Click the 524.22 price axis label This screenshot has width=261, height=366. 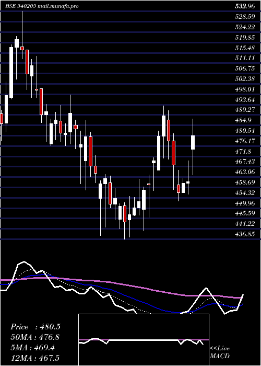click(245, 27)
